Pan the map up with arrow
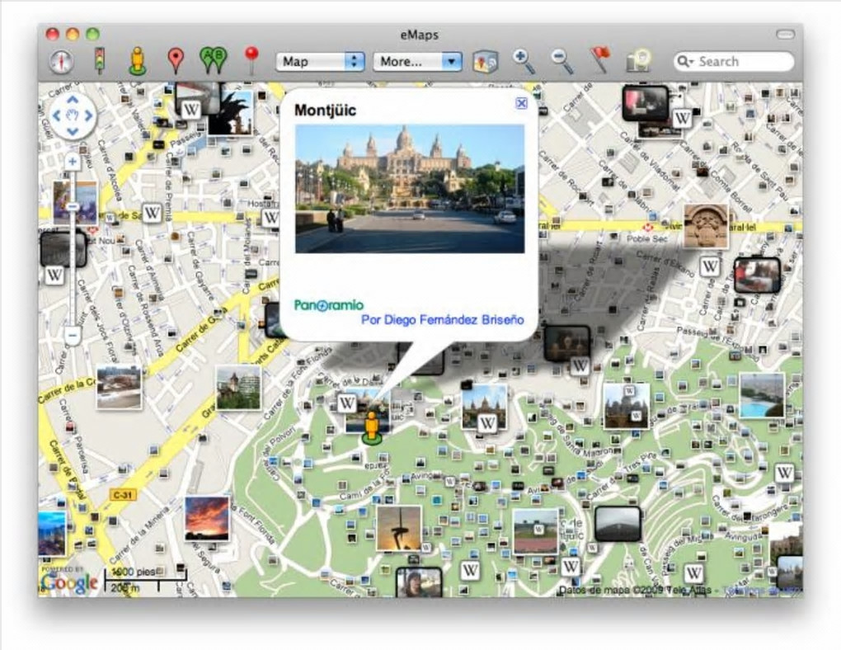Viewport: 841px width, 650px height. coord(73,99)
